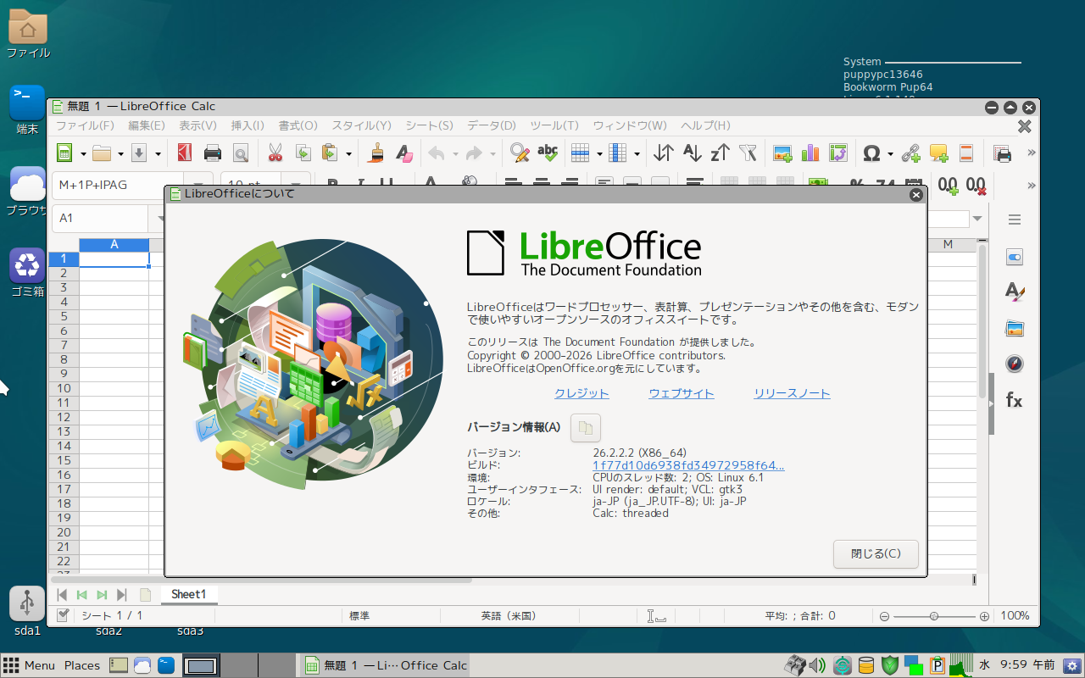
Task: Click the Print icon in the toolbar
Action: tap(213, 153)
